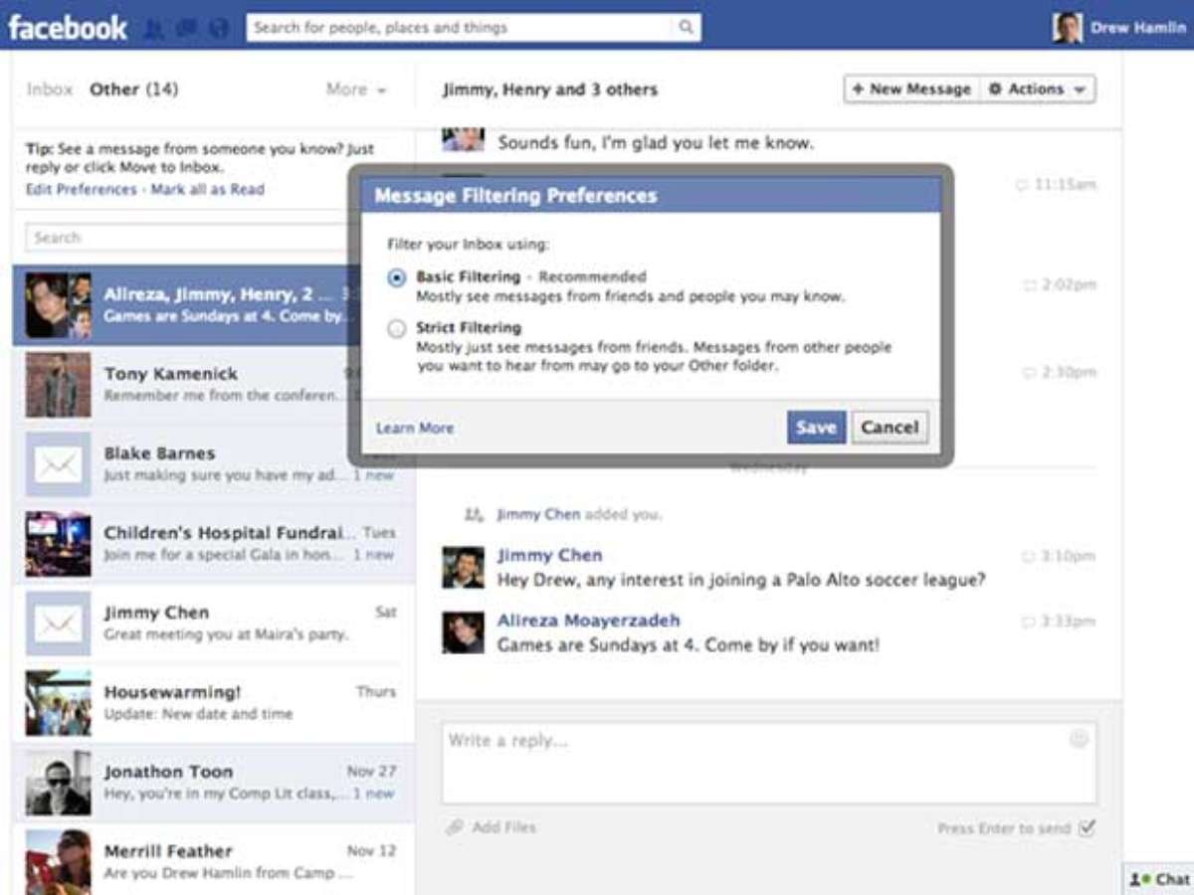
Task: Open the notifications globe icon
Action: coord(219,28)
